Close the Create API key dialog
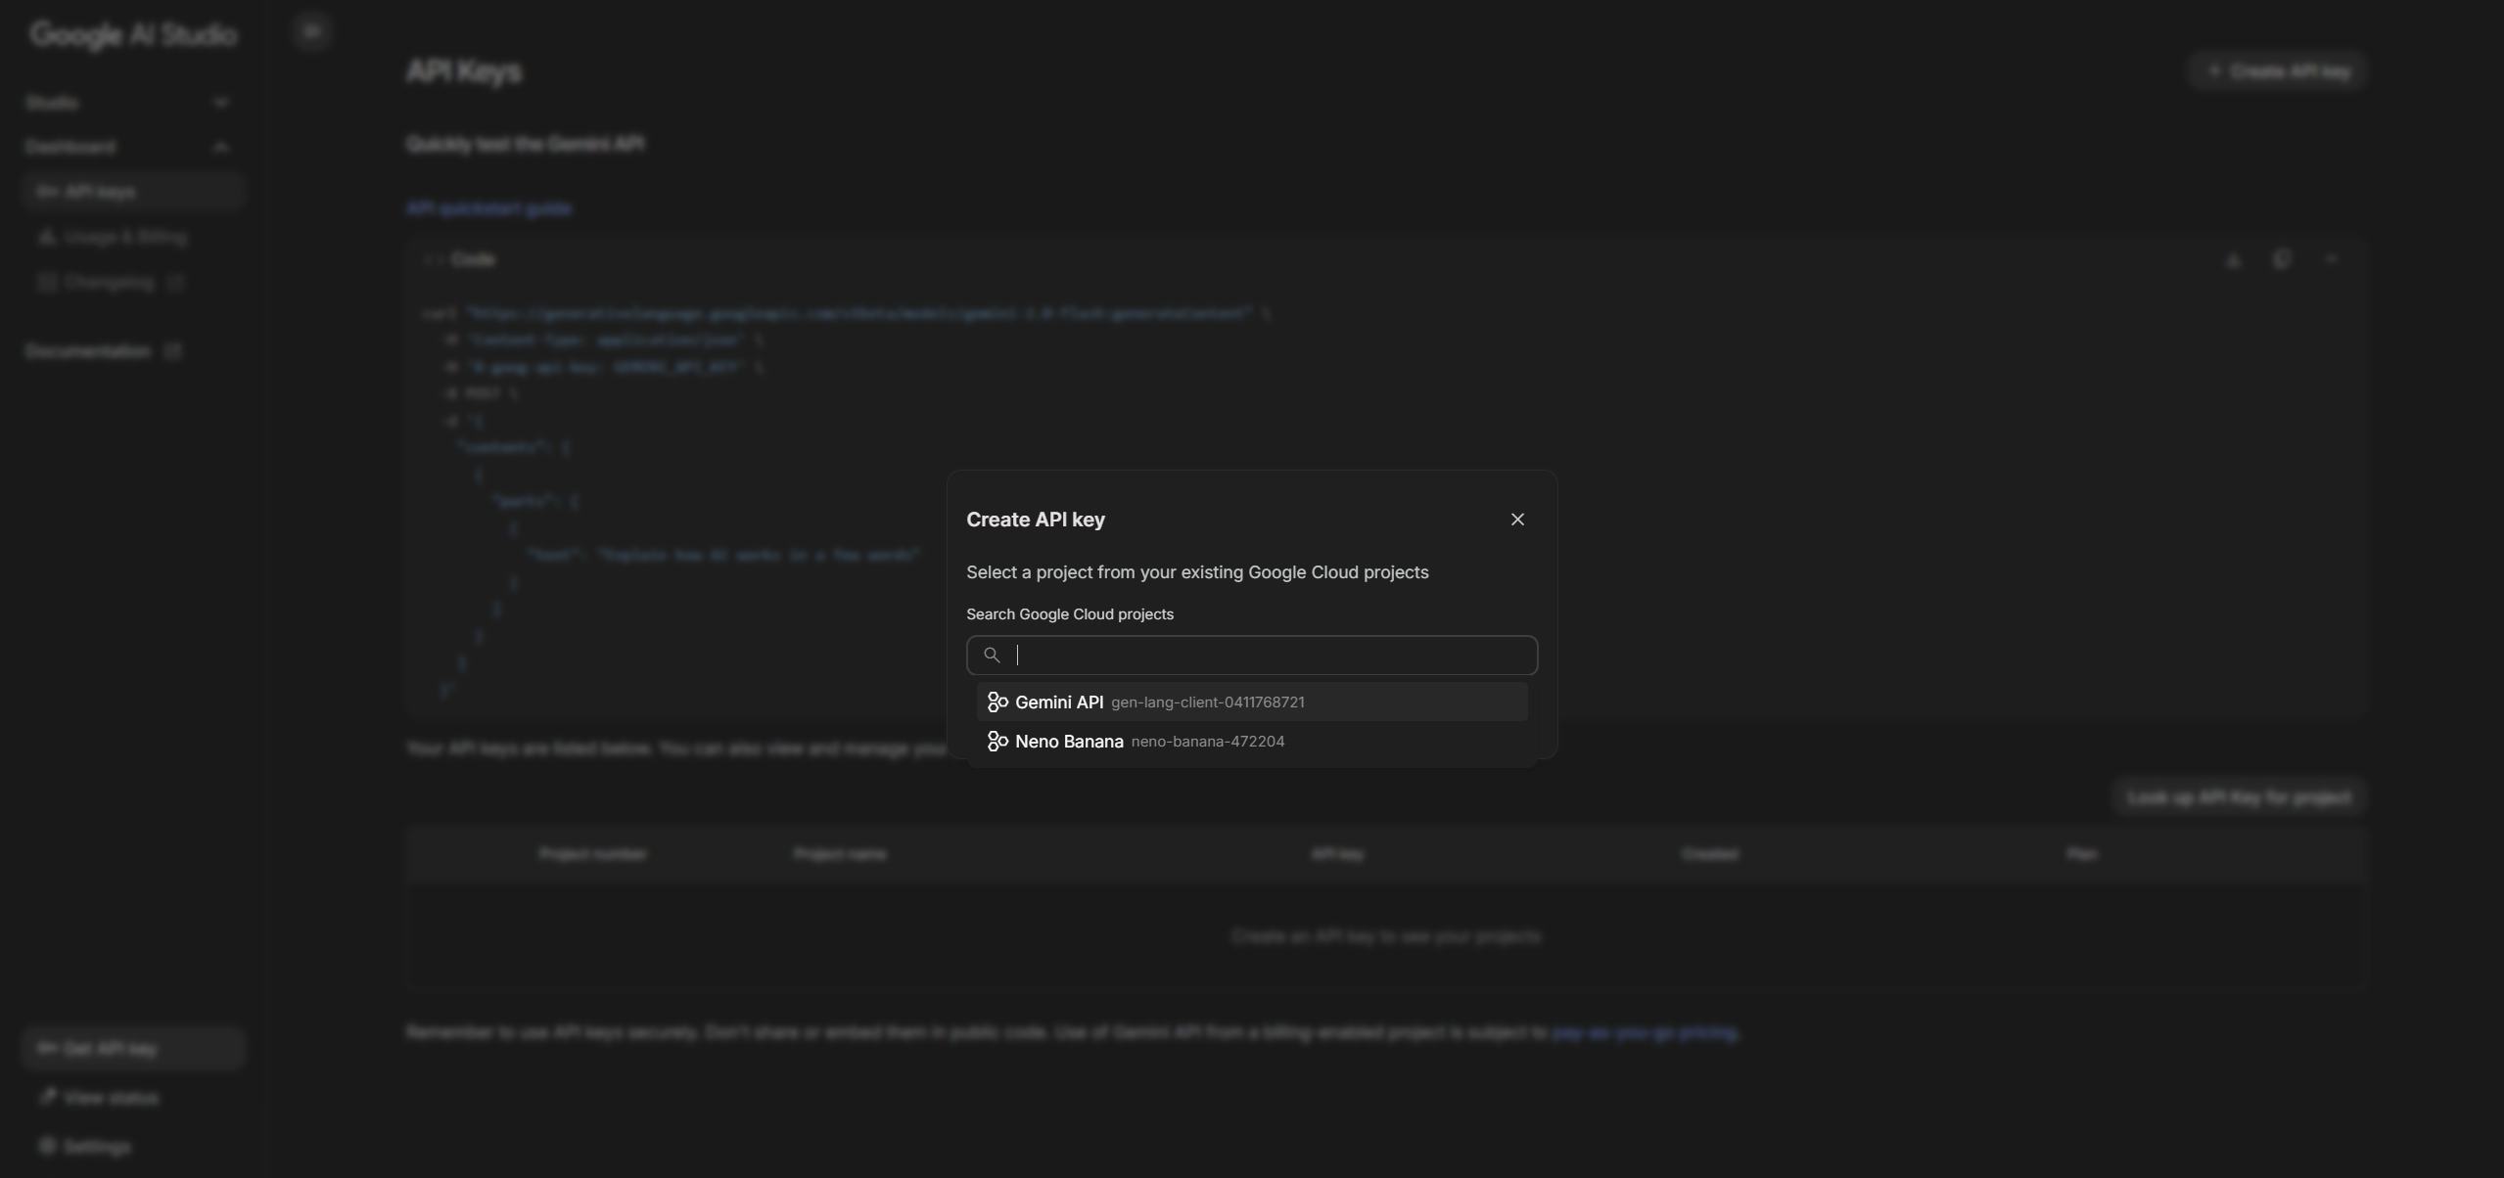This screenshot has width=2504, height=1178. coord(1516,520)
